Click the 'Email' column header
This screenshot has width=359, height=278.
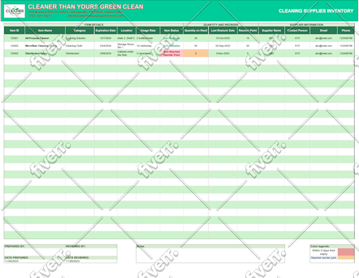point(323,30)
